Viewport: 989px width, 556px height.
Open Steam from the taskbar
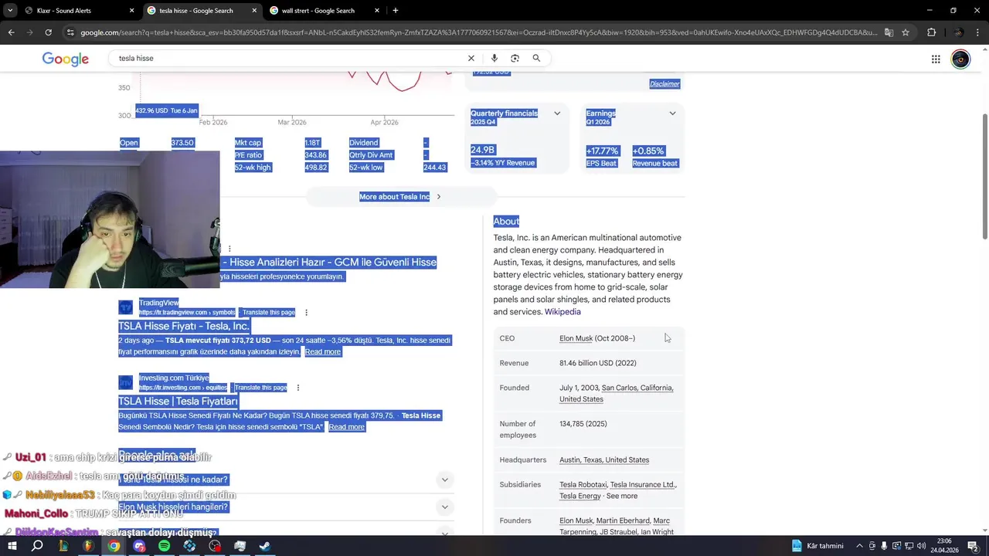[x=264, y=546]
